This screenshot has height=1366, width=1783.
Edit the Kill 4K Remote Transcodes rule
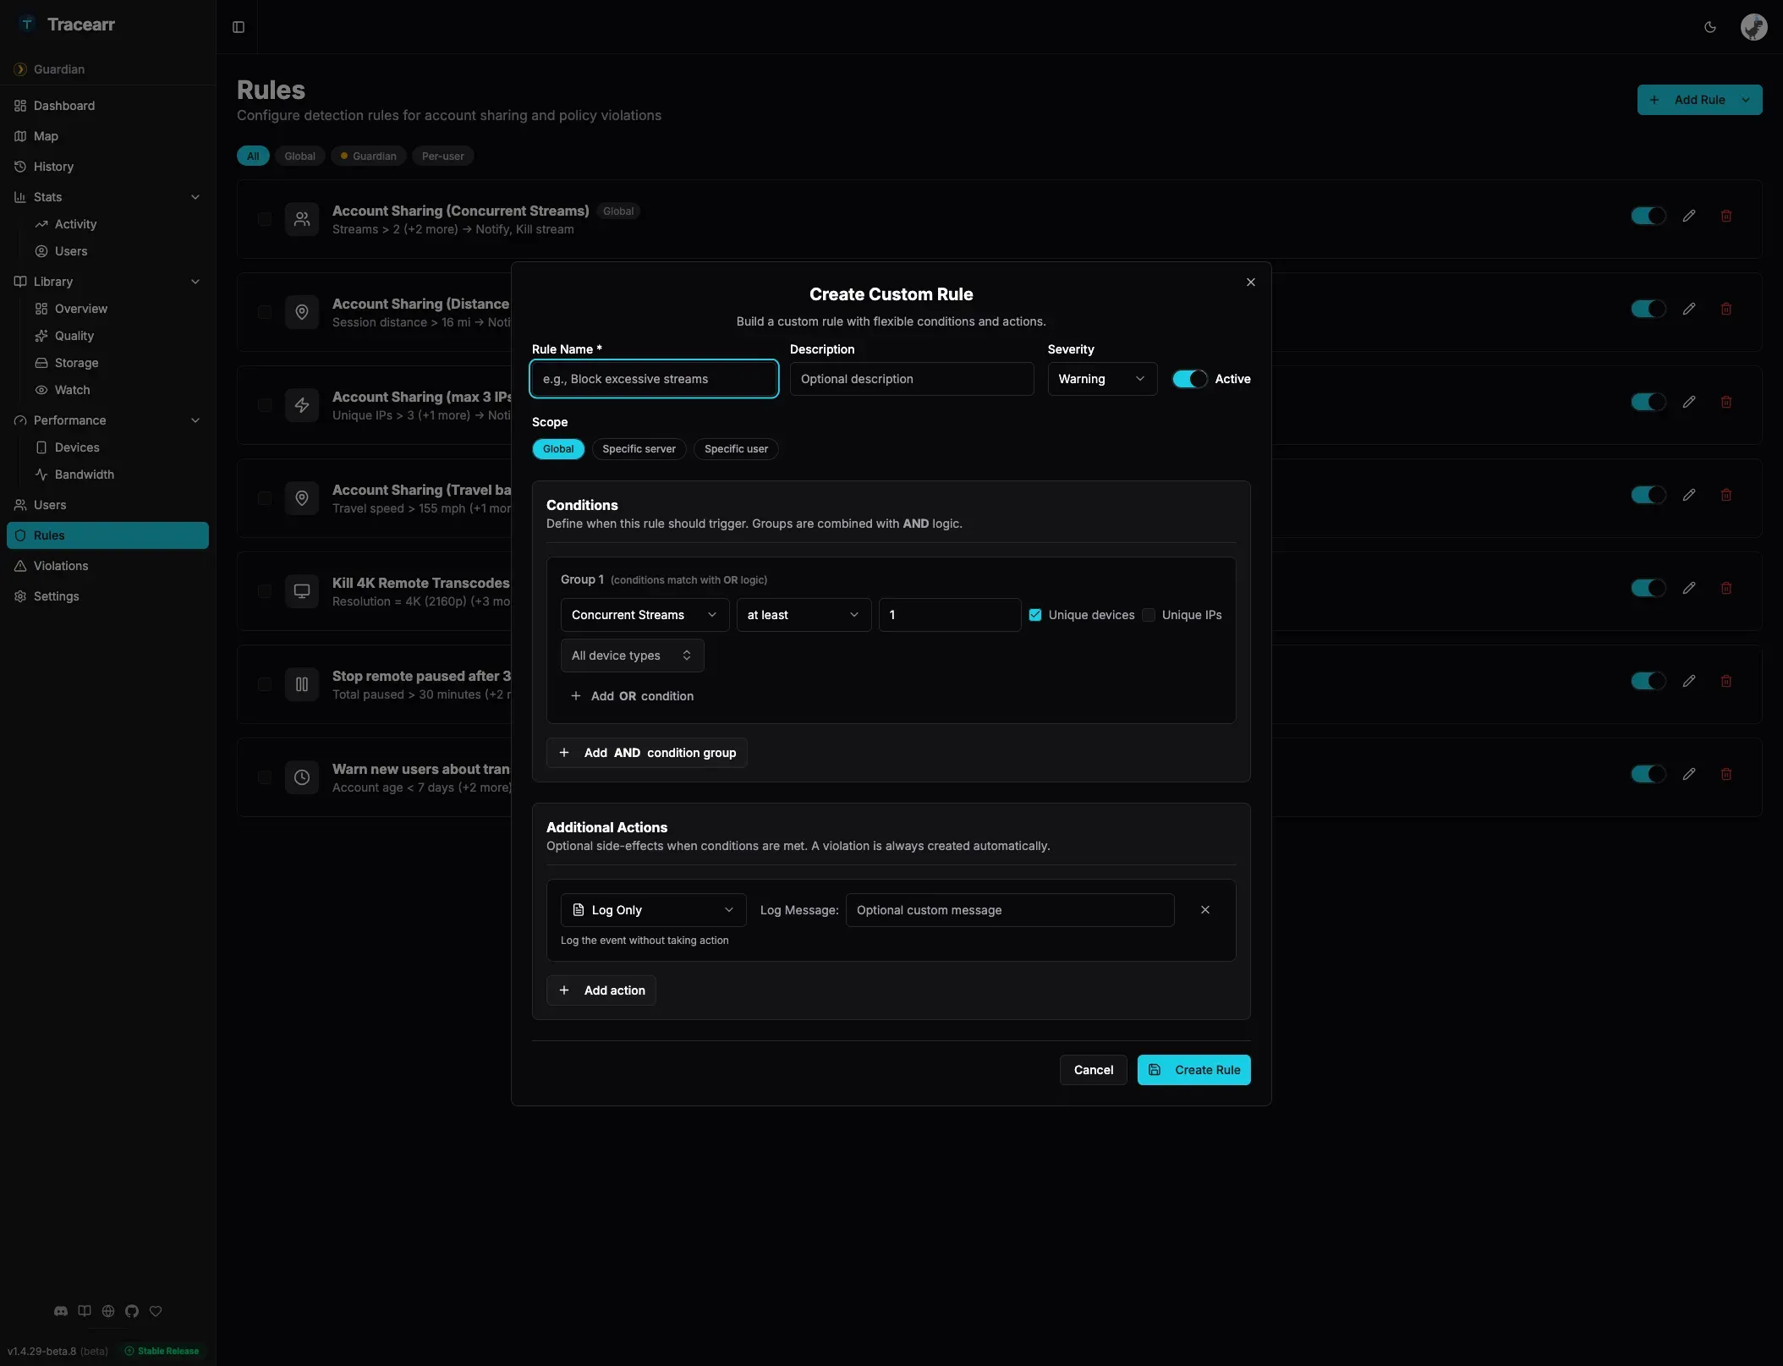pyautogui.click(x=1688, y=588)
